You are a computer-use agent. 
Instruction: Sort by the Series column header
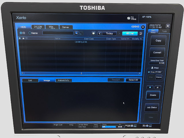pos(124,39)
